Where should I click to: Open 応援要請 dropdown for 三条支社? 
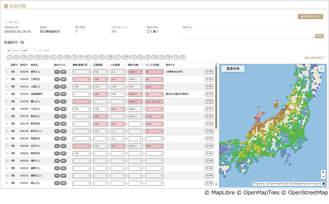click(x=100, y=79)
